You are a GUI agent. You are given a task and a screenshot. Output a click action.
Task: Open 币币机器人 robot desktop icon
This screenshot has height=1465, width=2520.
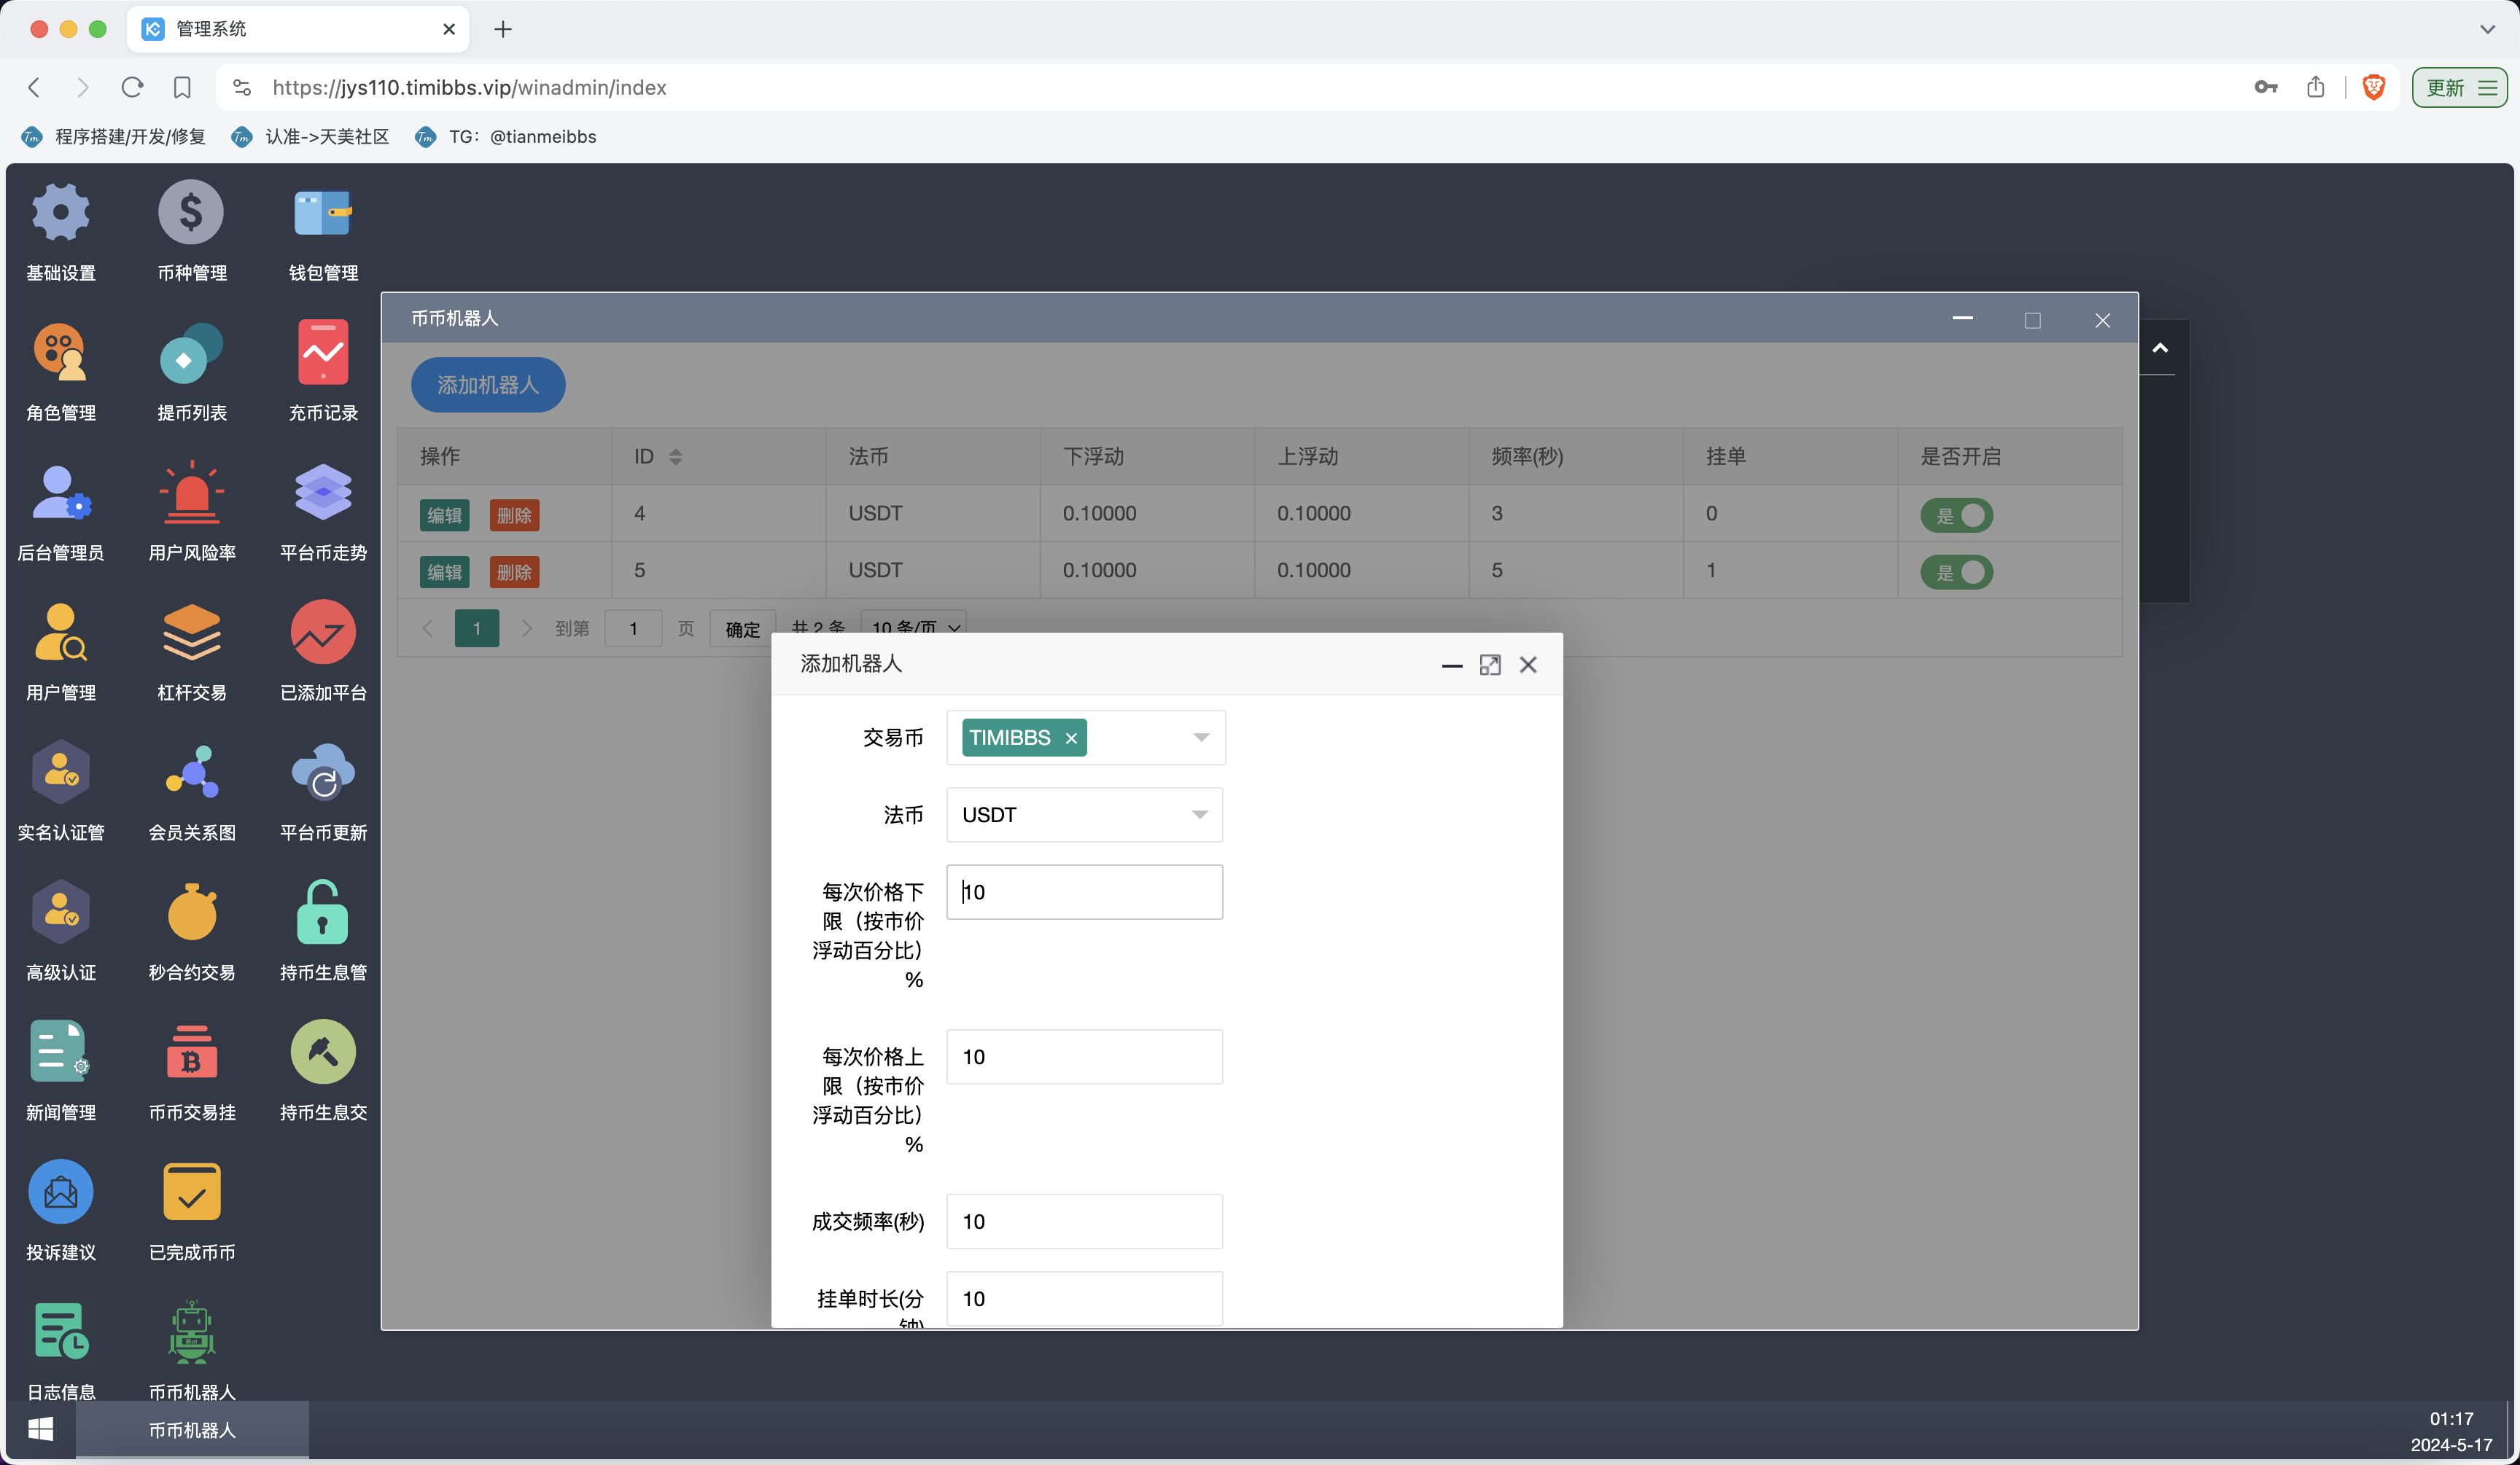[191, 1331]
